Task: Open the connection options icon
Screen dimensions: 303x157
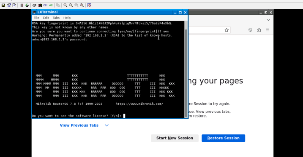Action: point(9,5)
